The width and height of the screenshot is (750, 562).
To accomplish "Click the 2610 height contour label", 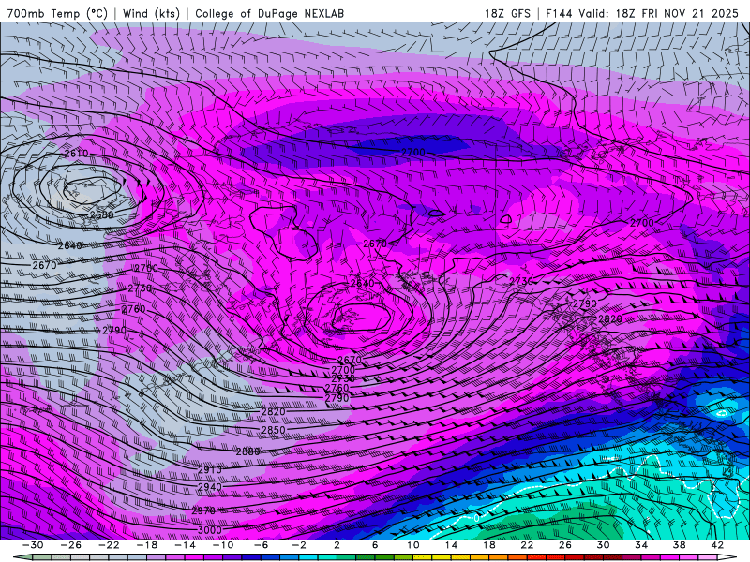I will (x=76, y=154).
